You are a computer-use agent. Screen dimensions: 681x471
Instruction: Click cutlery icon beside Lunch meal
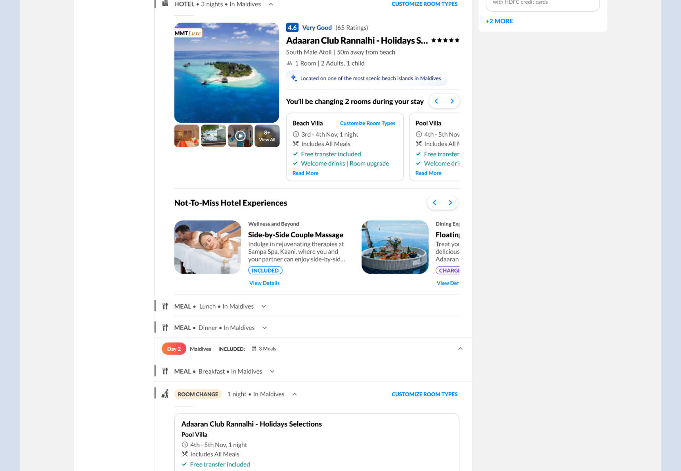165,306
